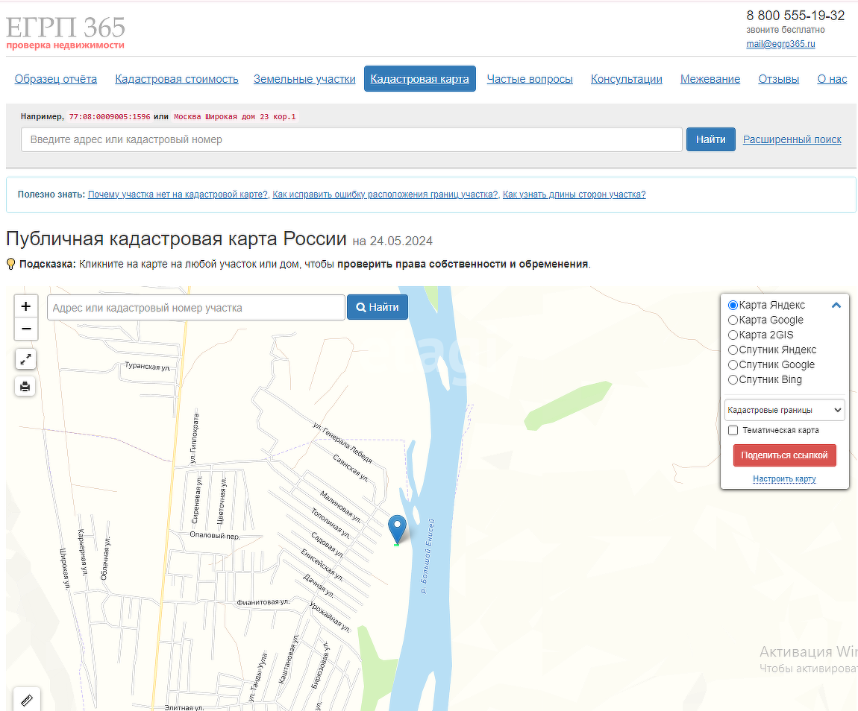Choose the Спутник Bing radio button
This screenshot has height=711, width=858.
(x=733, y=379)
